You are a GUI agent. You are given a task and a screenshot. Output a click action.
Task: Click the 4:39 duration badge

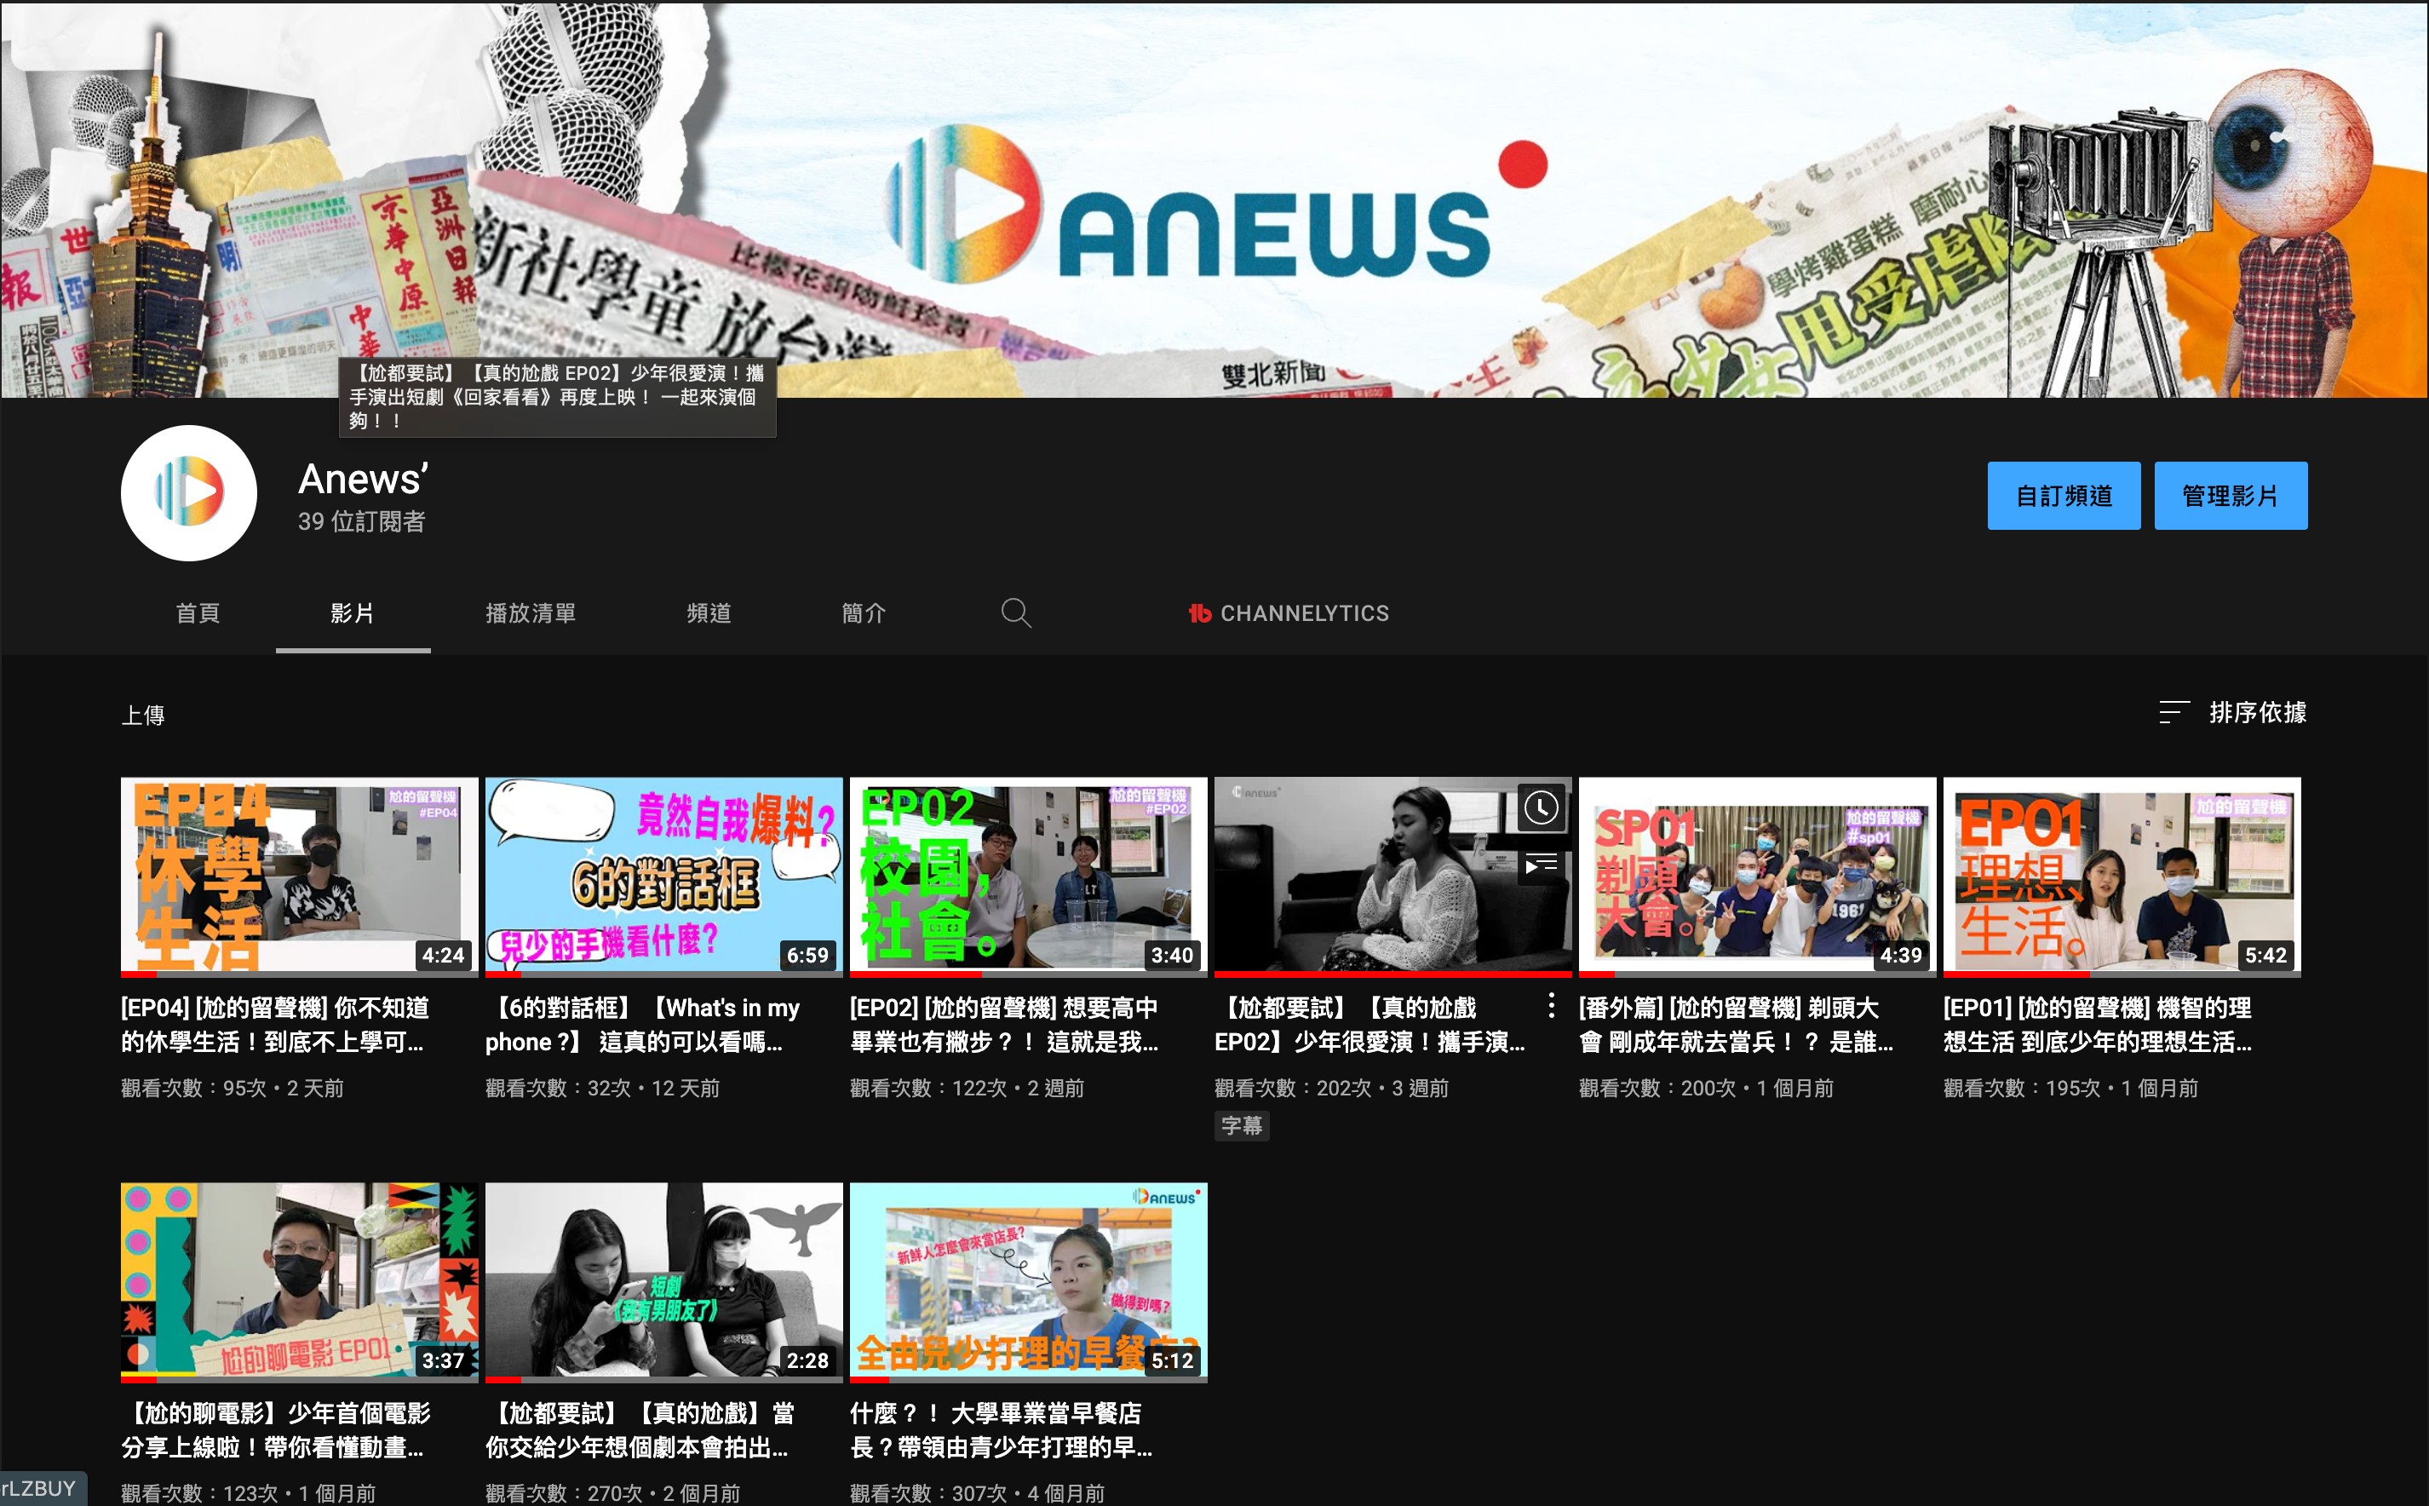(1901, 955)
